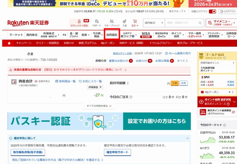Screen dimensions: 237x164
Task: Open the 国内株式 search category dropdown
Action: click(x=154, y=23)
